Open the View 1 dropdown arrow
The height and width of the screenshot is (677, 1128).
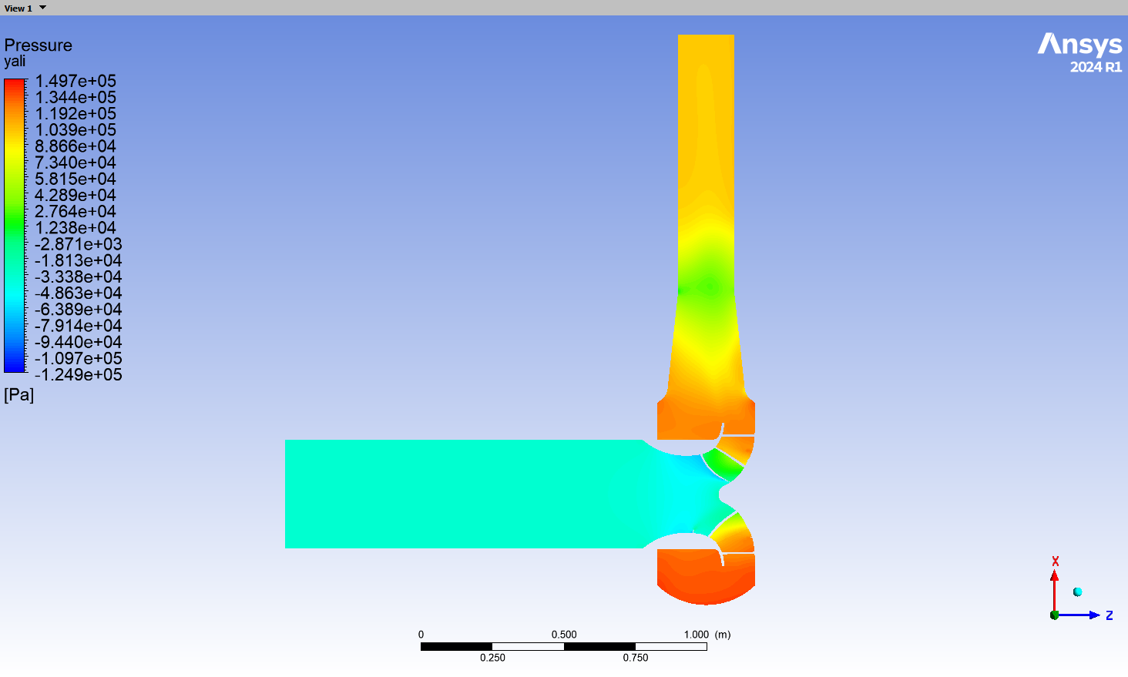click(x=42, y=8)
